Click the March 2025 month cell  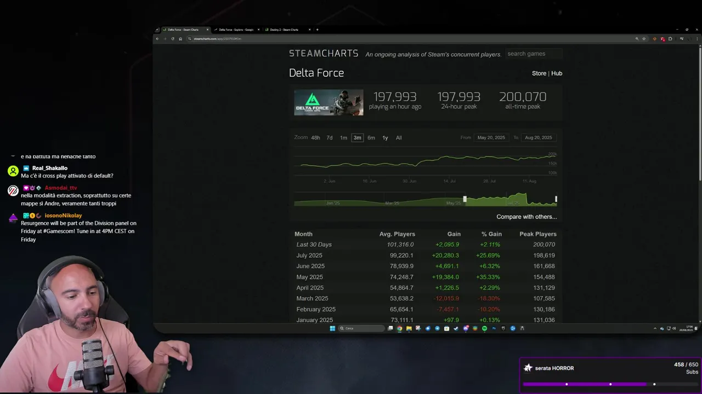(312, 299)
